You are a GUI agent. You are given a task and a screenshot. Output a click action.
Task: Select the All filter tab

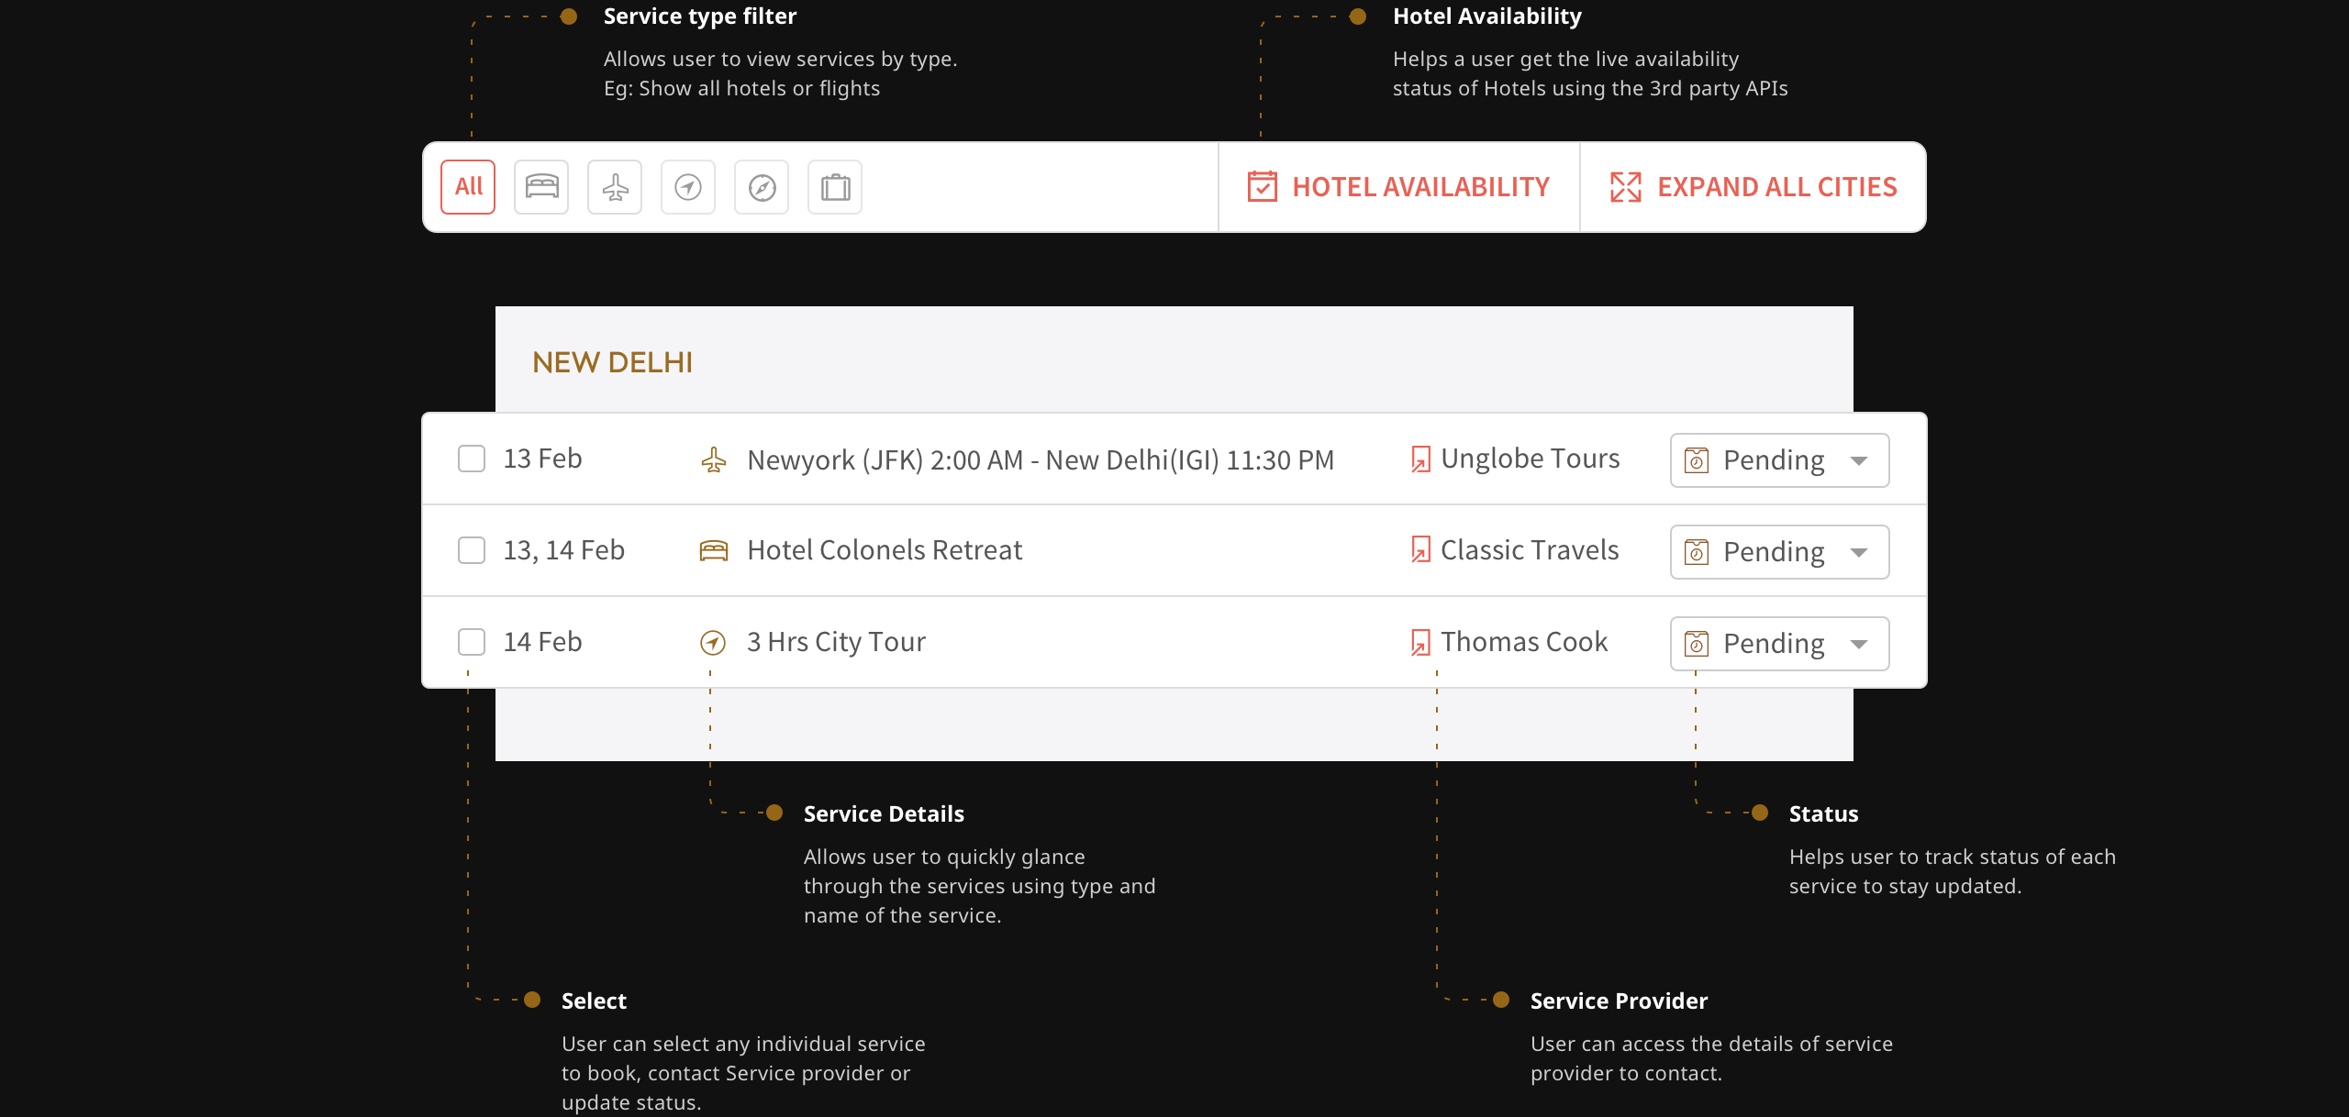(x=468, y=186)
